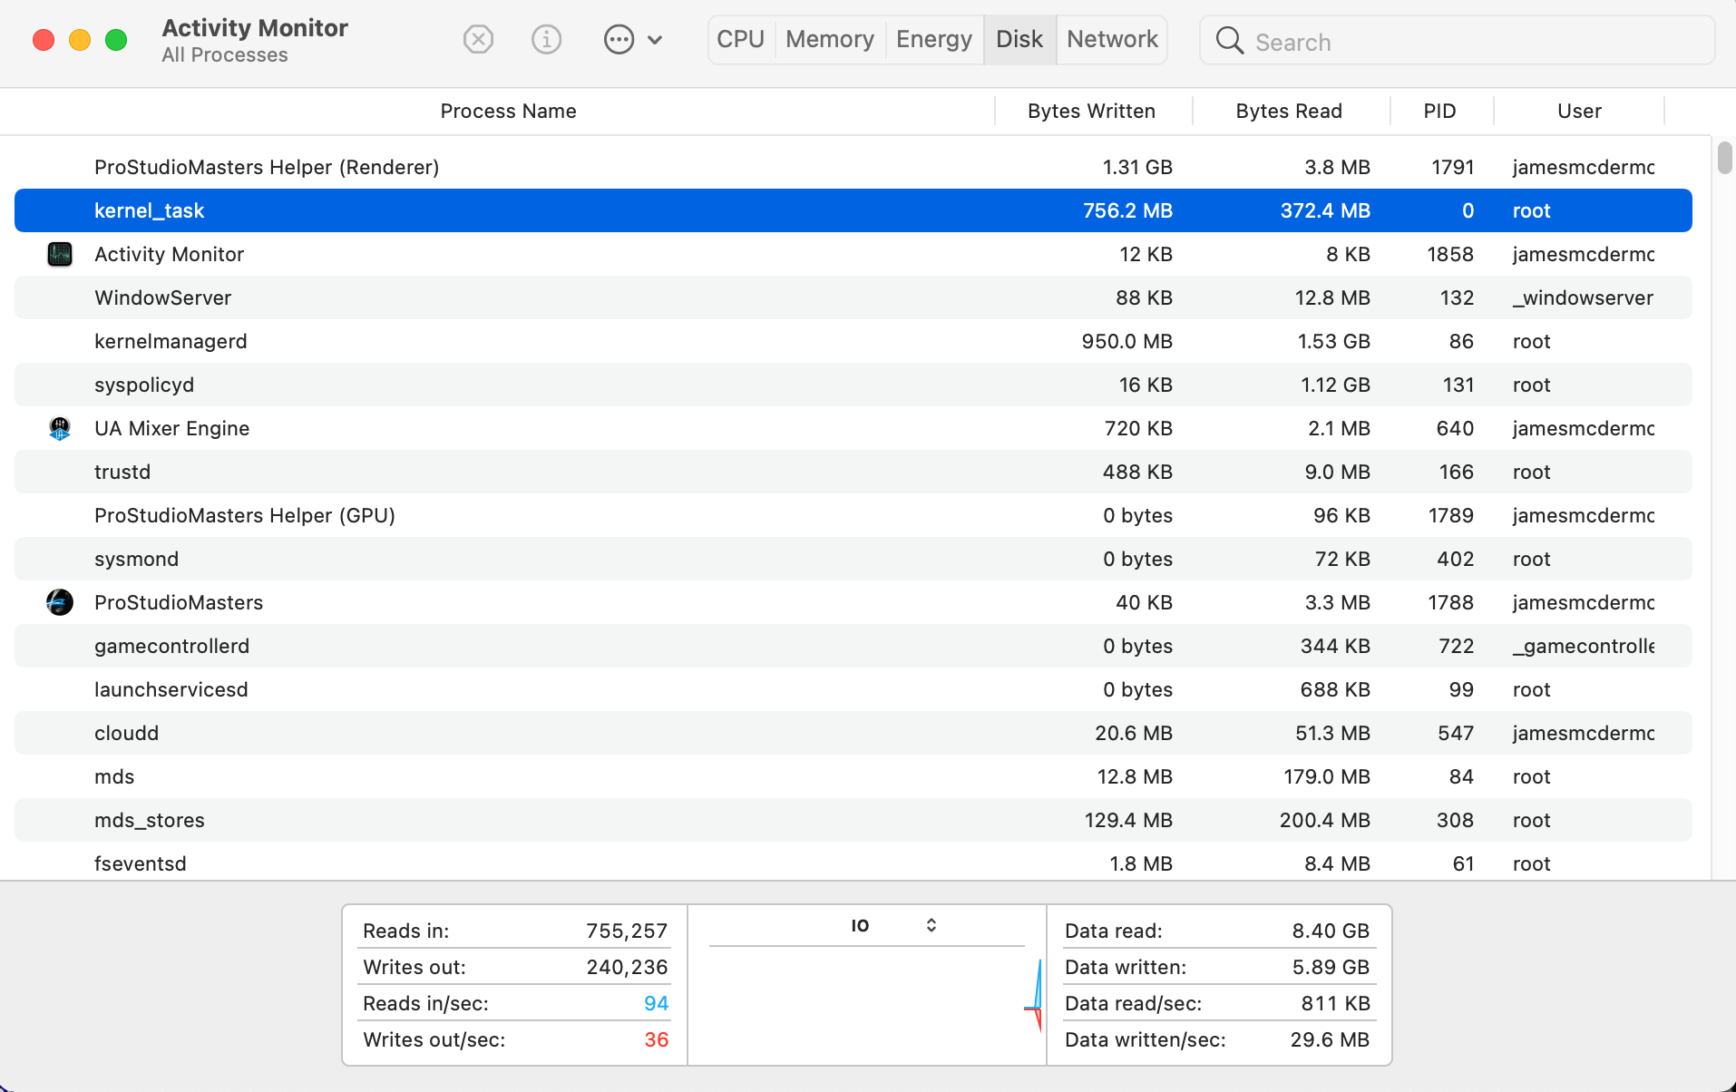
Task: Click the _gamecontrolle user cell
Action: 1584,646
